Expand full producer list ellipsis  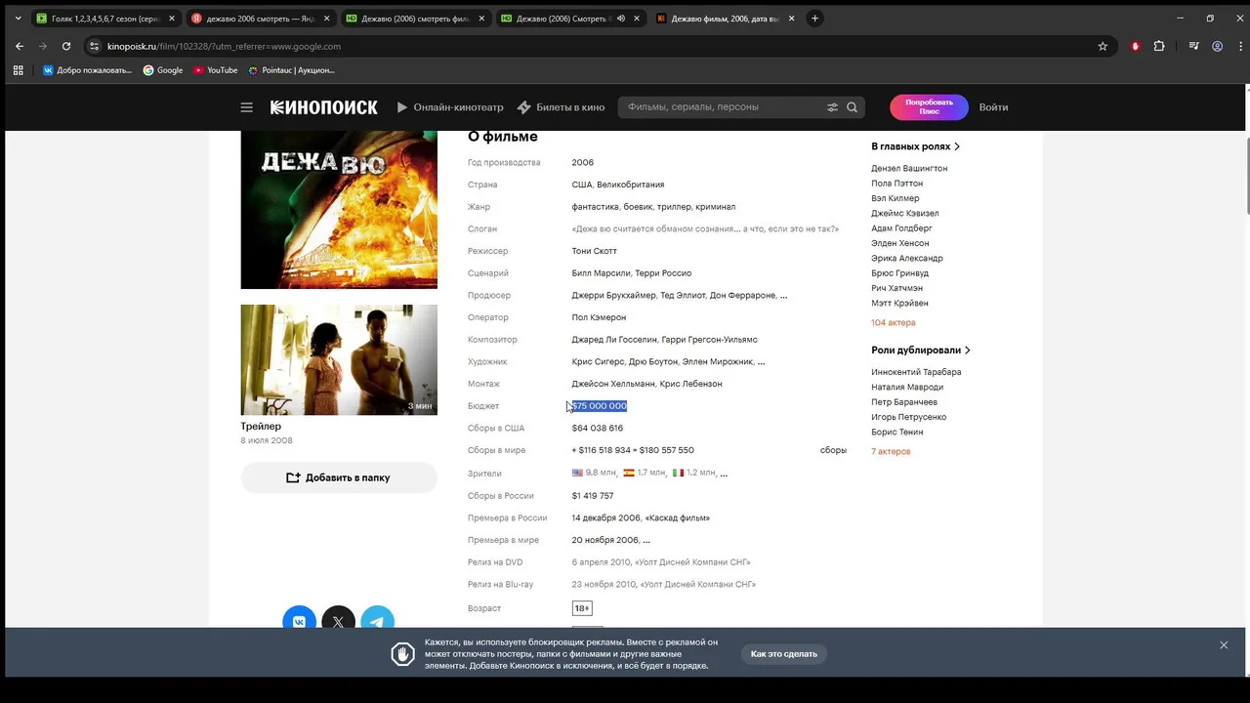(x=783, y=296)
